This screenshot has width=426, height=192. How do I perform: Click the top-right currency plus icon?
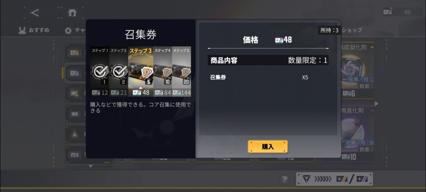388,12
